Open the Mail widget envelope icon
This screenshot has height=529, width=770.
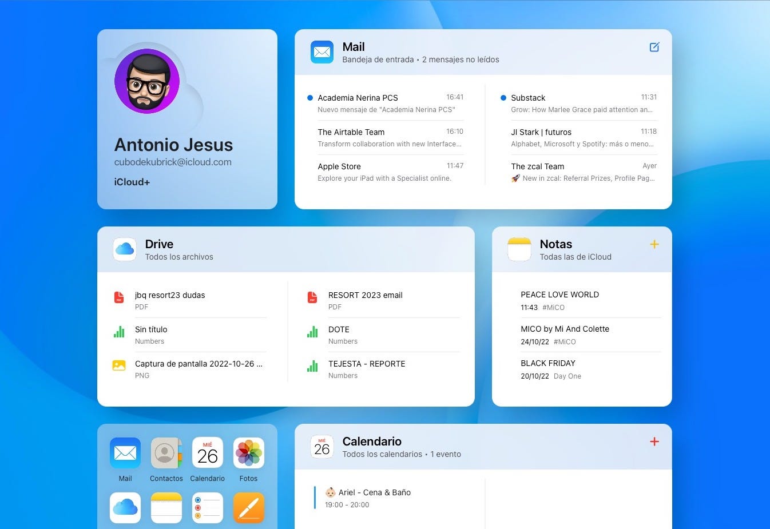point(322,52)
